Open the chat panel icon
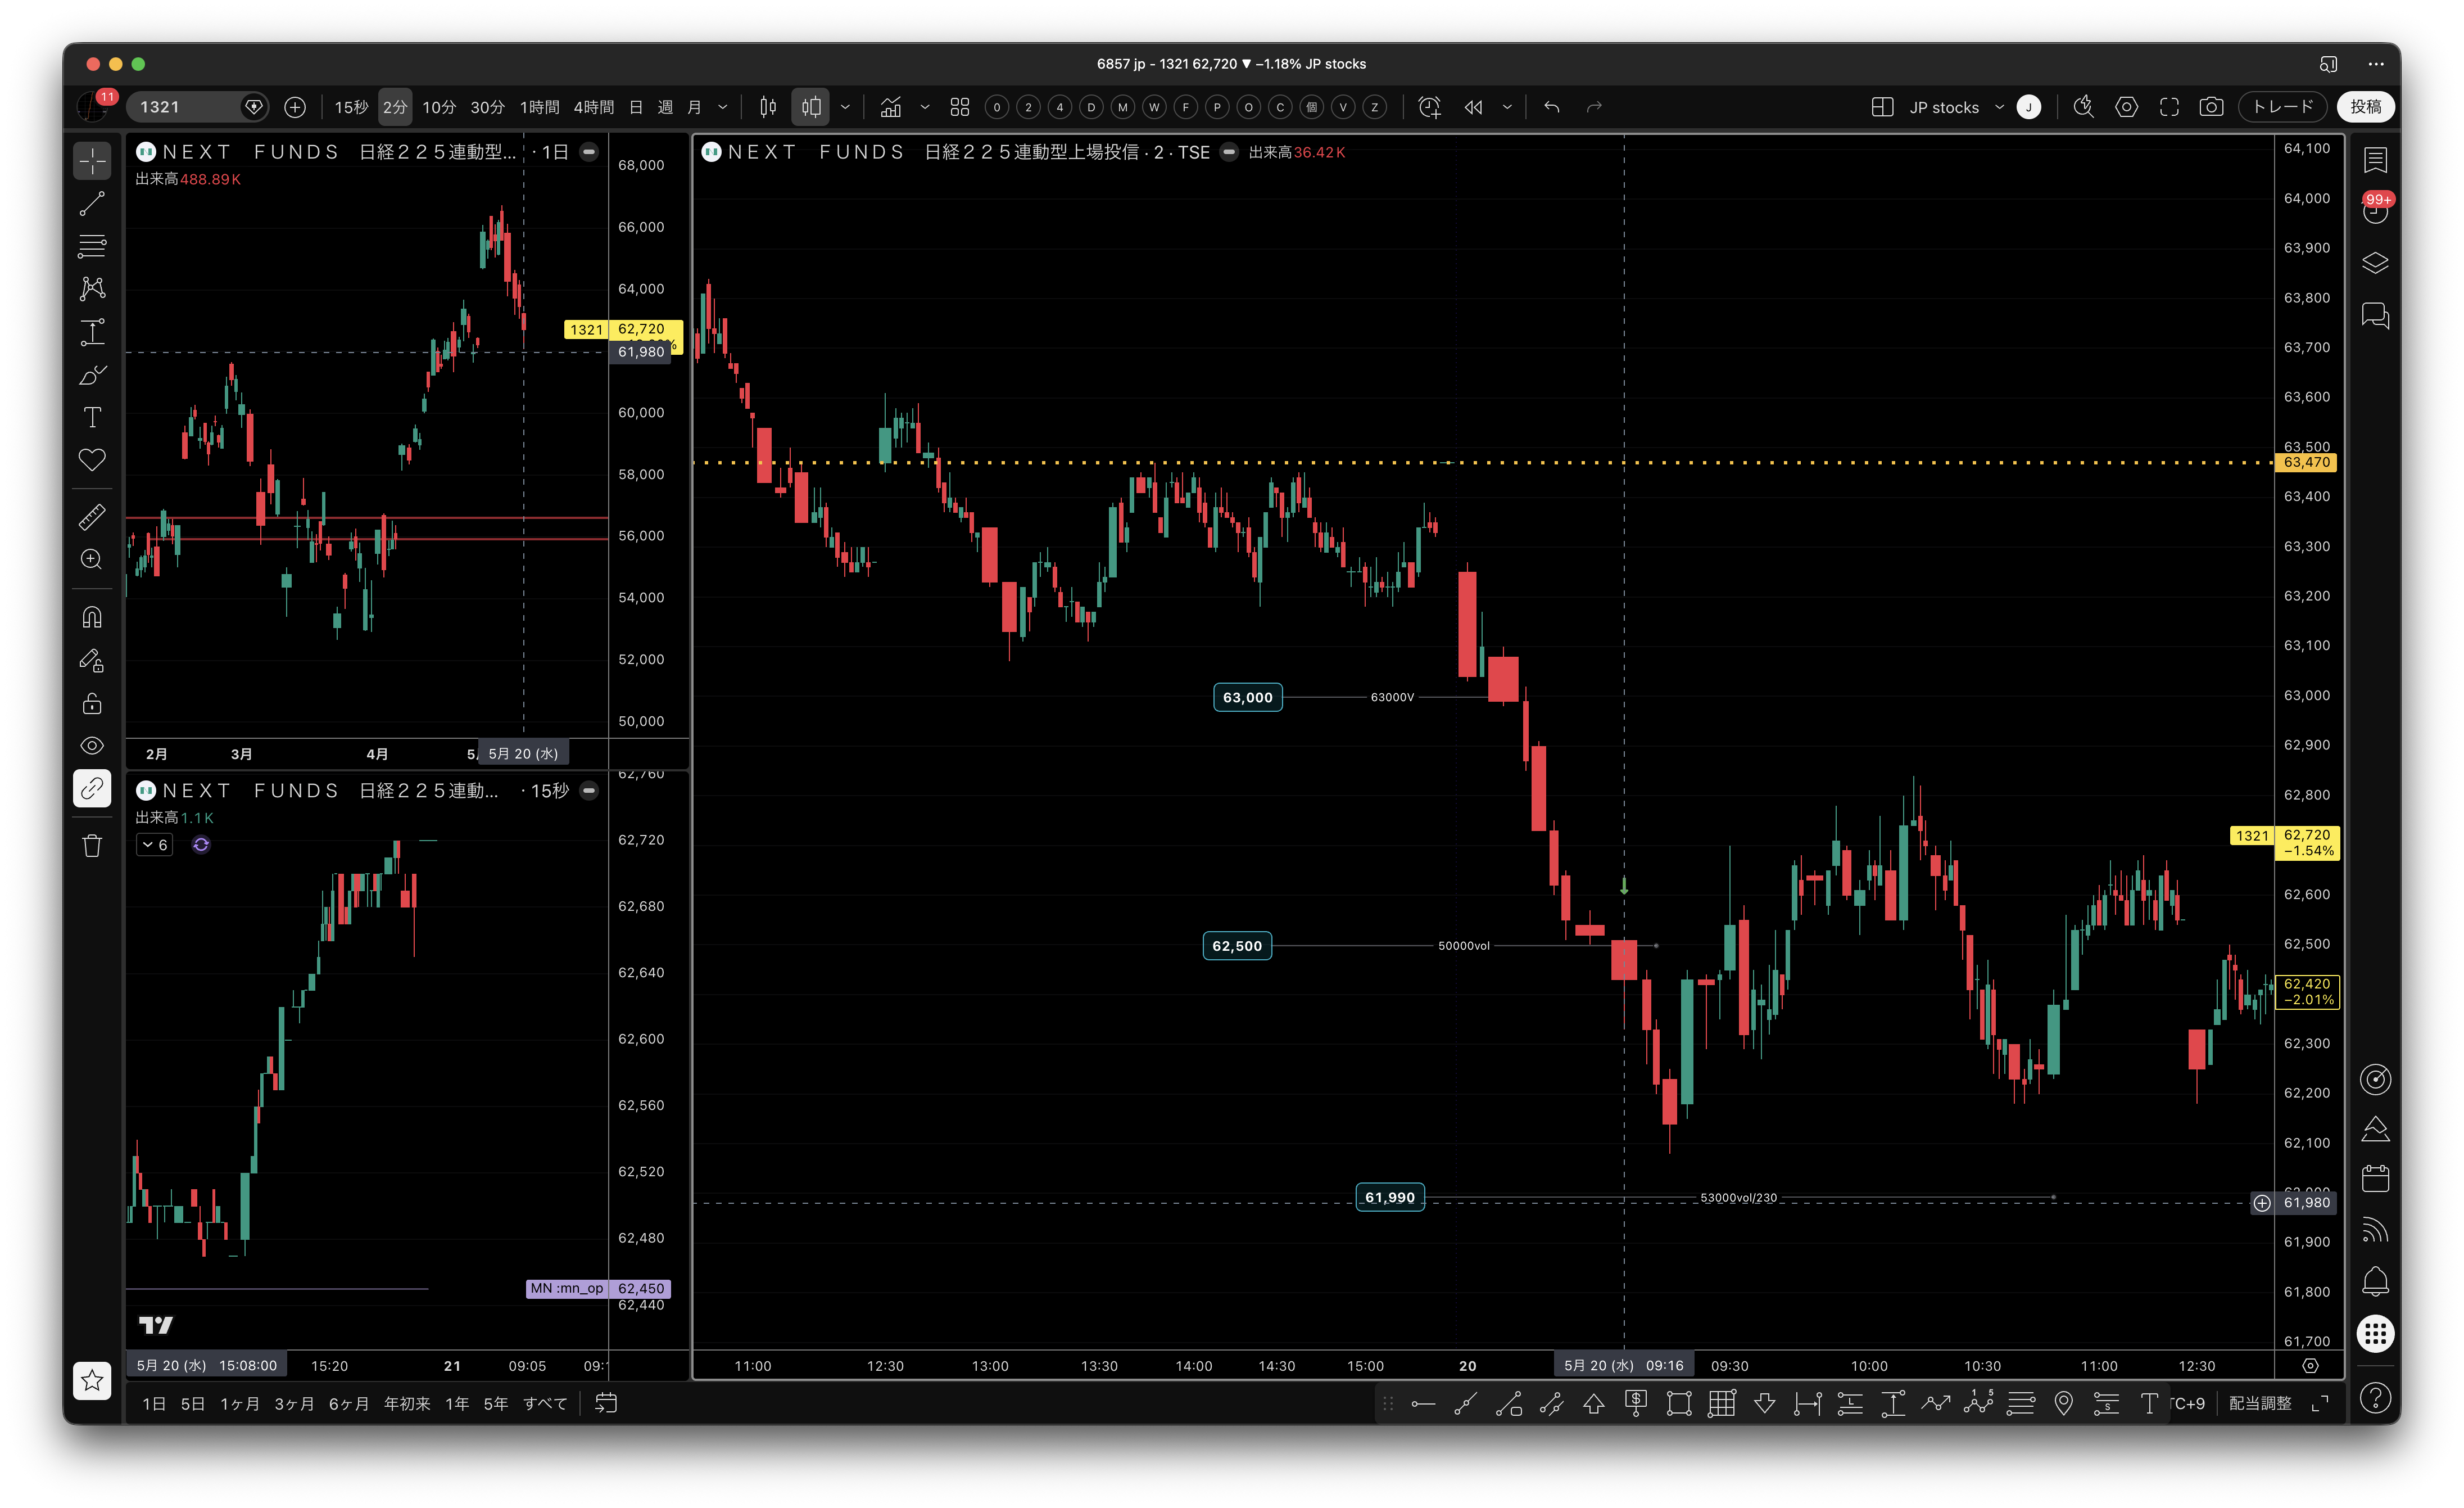This screenshot has height=1508, width=2464. (2376, 316)
